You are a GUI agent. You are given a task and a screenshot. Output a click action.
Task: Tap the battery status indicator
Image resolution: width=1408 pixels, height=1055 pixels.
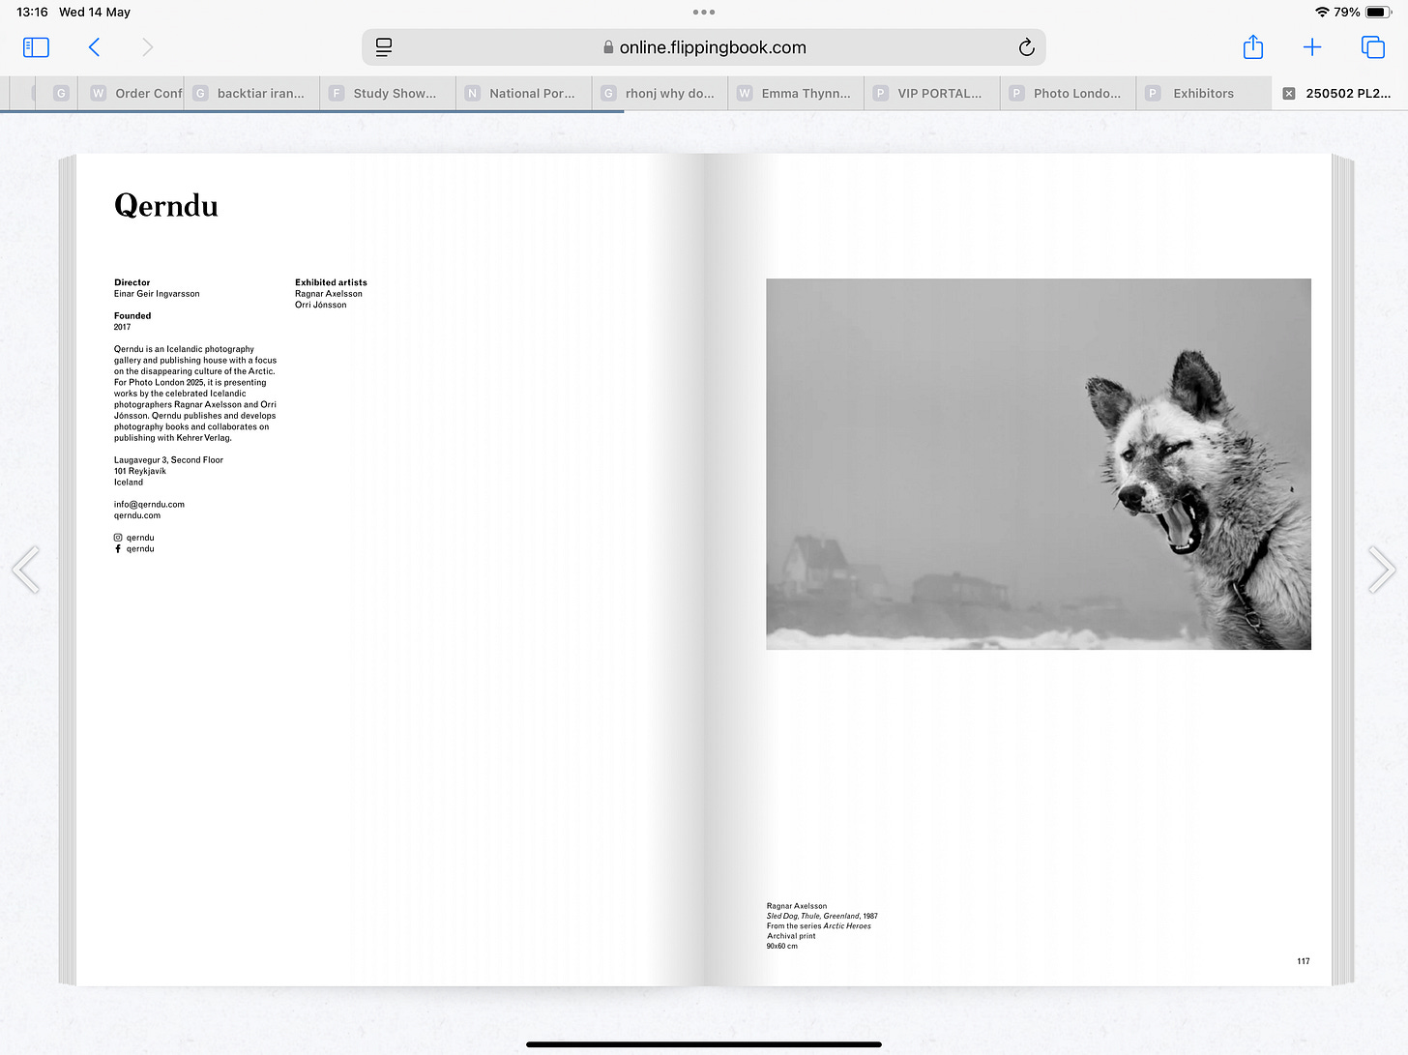(x=1378, y=12)
